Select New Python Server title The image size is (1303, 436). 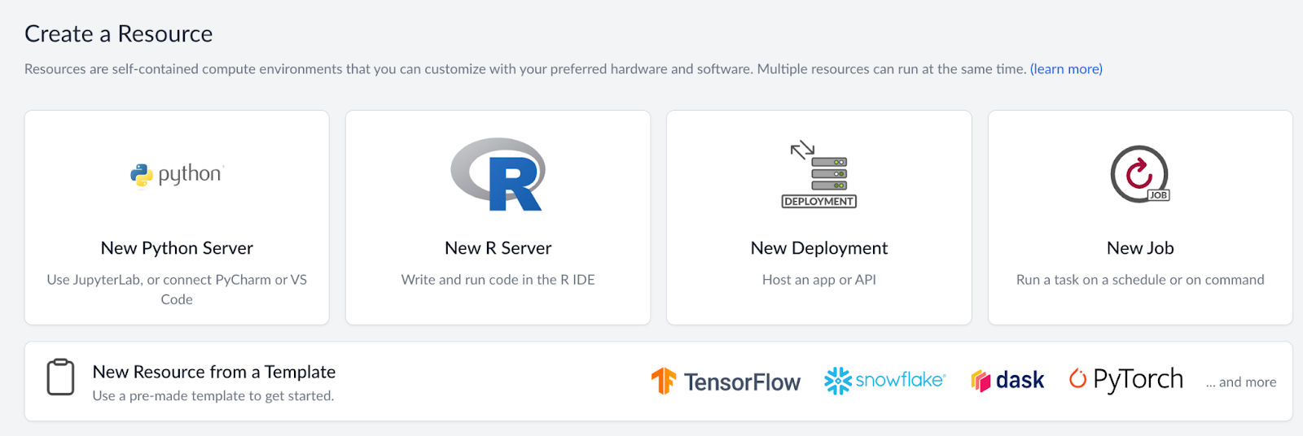click(177, 248)
